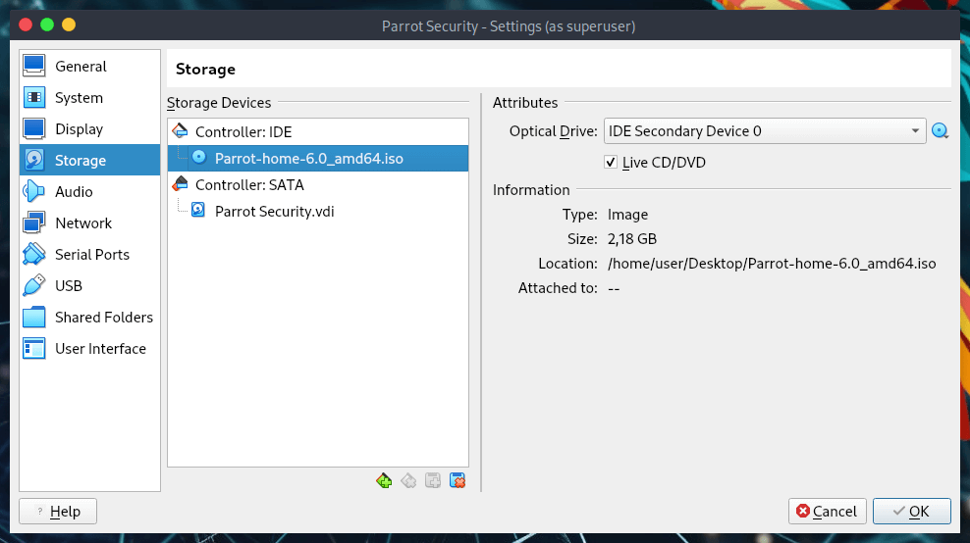Open the Shared Folders settings page
The height and width of the screenshot is (543, 970).
pos(103,318)
